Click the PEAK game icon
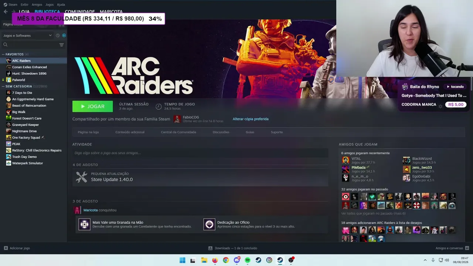473x266 pixels. click(x=9, y=144)
